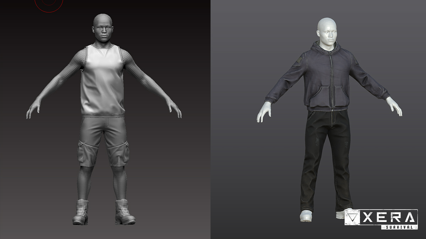
Task: Select the white sneaker on the textured model
Action: pos(306,216)
